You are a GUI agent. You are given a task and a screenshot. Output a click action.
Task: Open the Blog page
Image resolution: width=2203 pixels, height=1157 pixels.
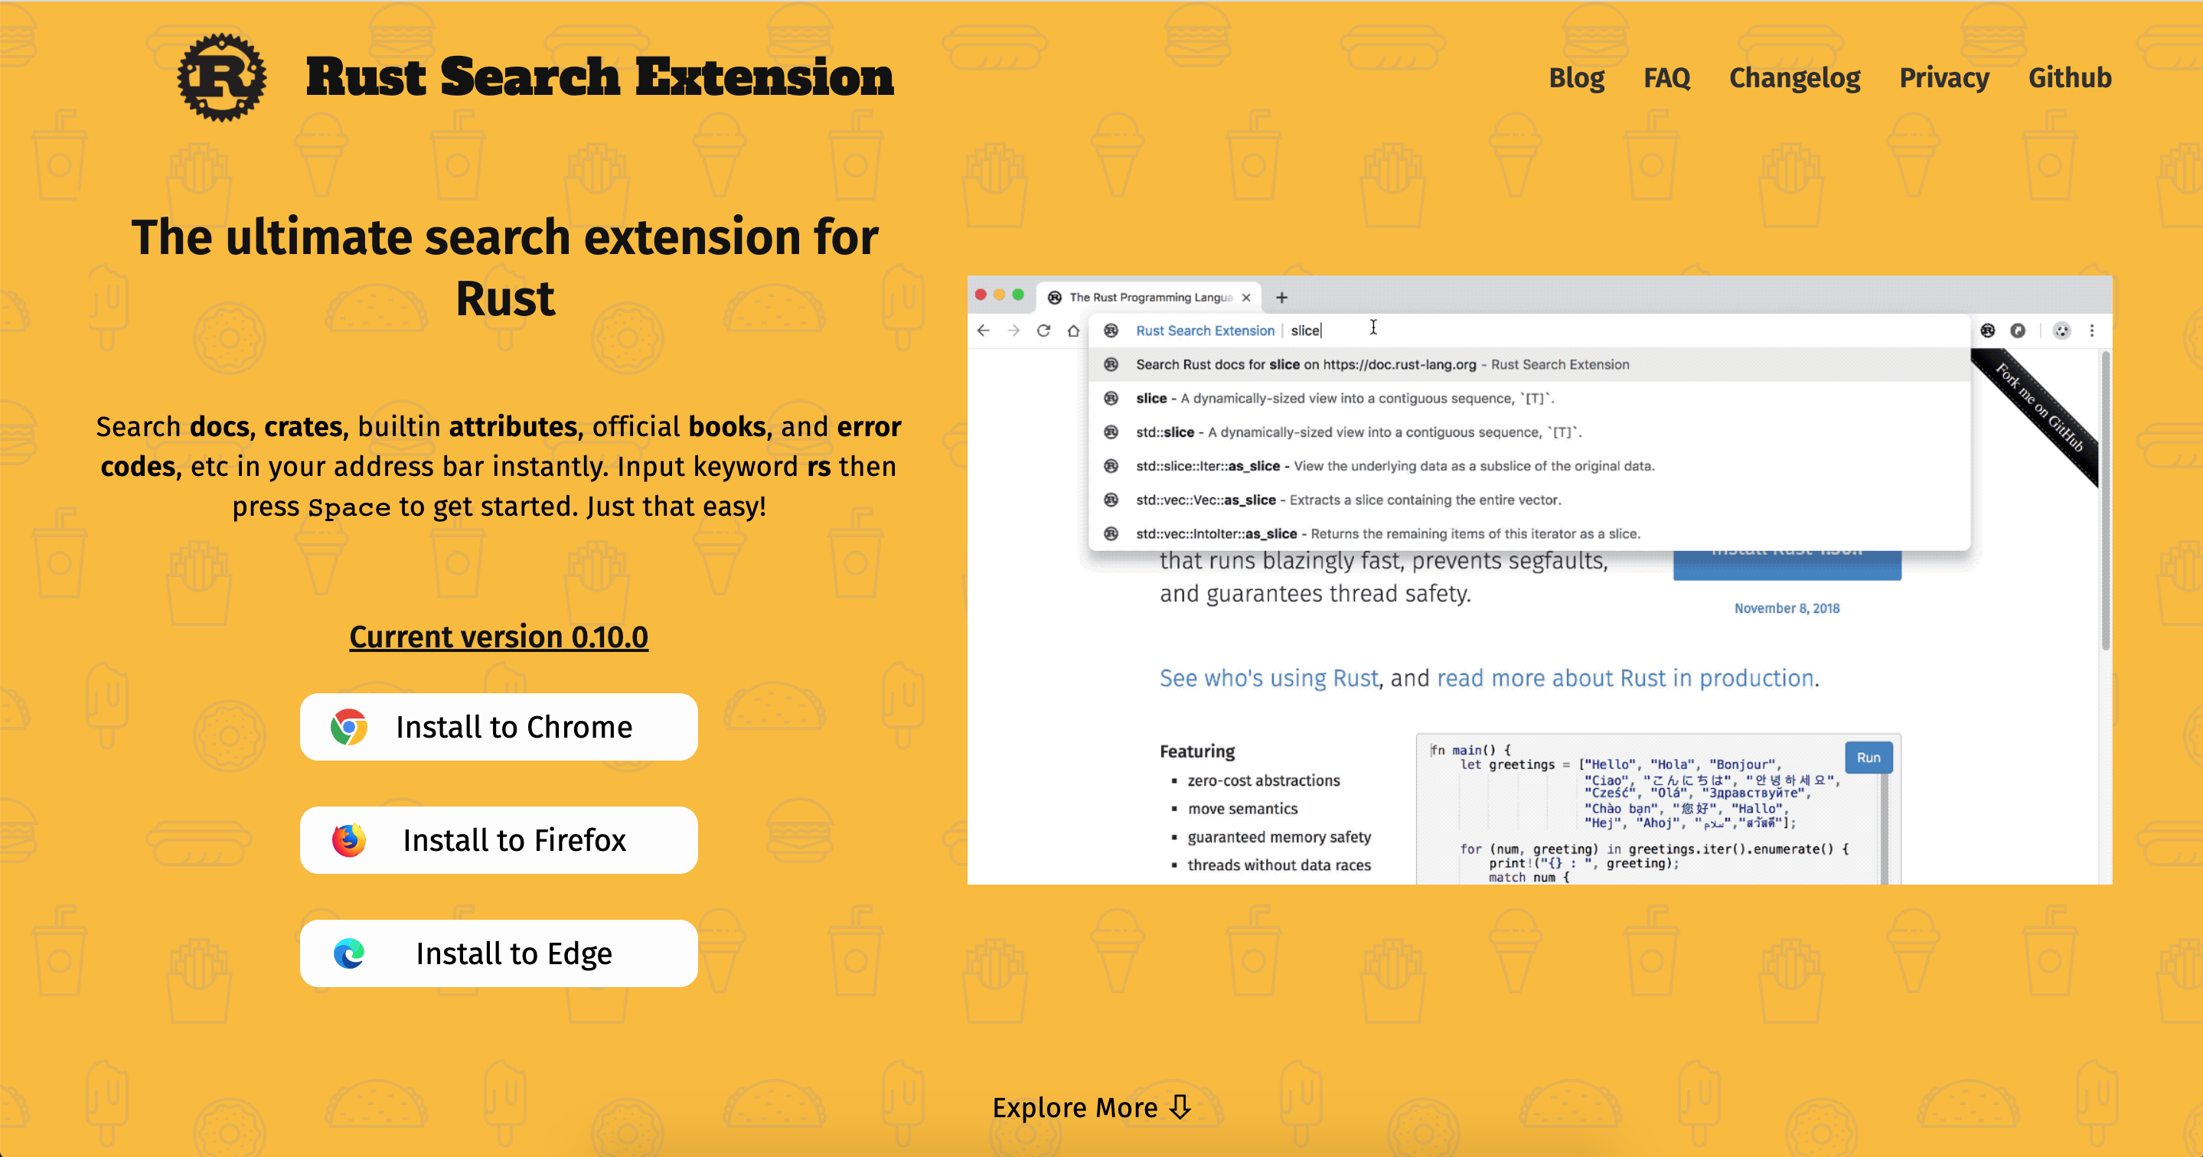(1576, 78)
